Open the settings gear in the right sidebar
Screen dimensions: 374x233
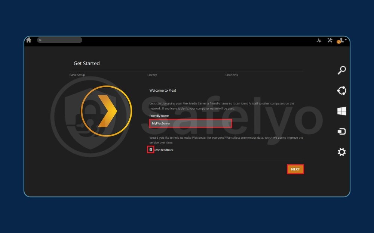(341, 152)
